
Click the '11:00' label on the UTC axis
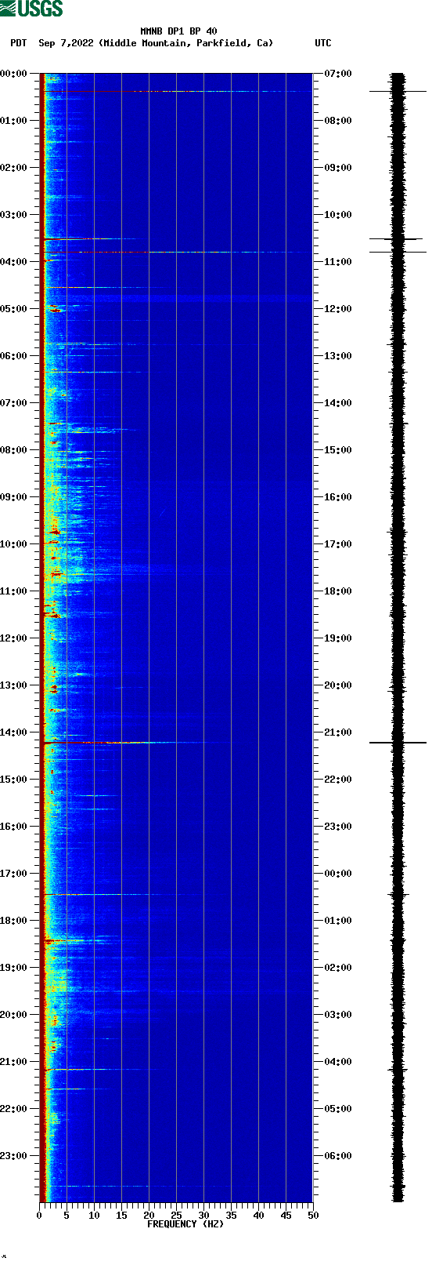pos(338,262)
